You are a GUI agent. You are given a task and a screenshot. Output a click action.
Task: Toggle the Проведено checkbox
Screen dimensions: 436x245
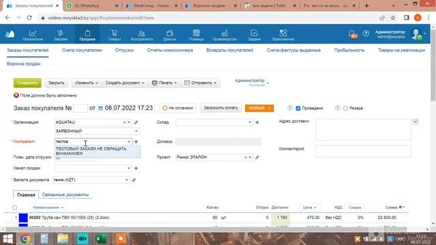click(298, 108)
